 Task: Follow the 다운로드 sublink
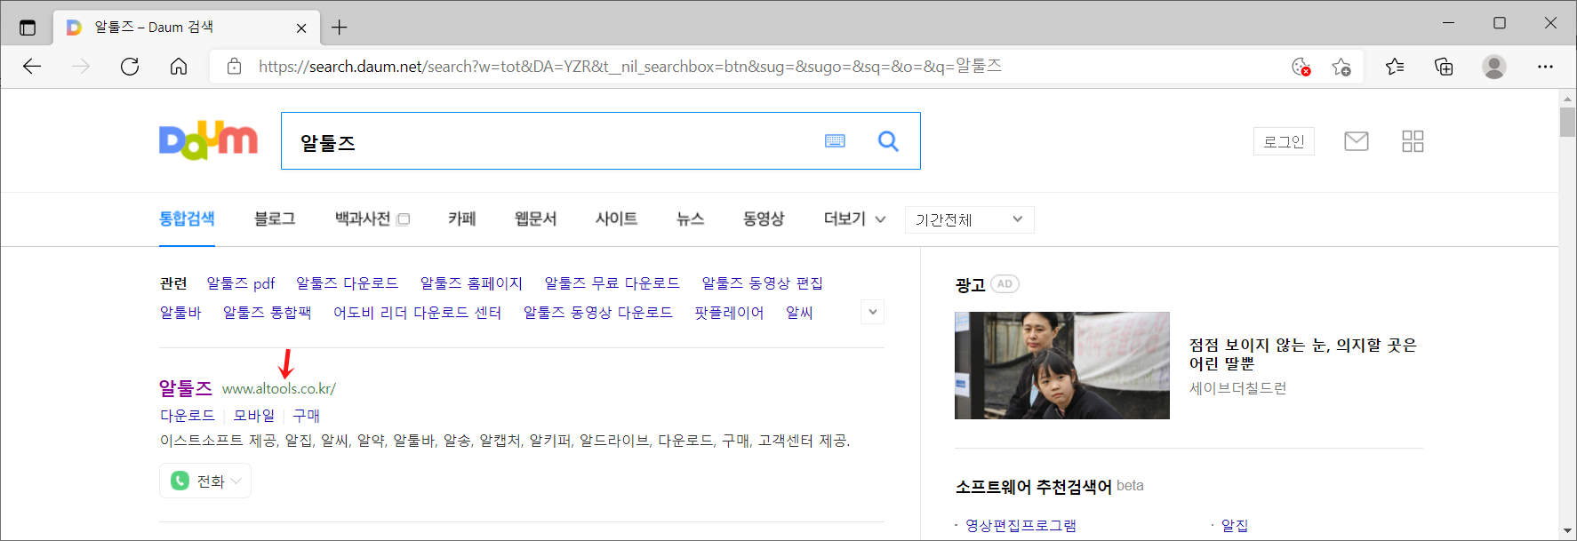pyautogui.click(x=188, y=415)
